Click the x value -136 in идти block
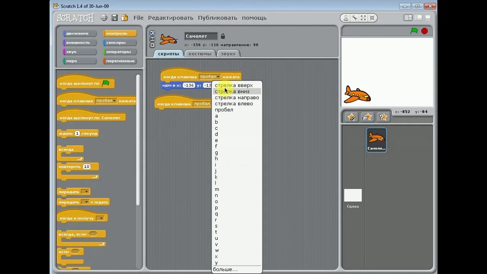Screen dimensions: 487x274 point(189,85)
